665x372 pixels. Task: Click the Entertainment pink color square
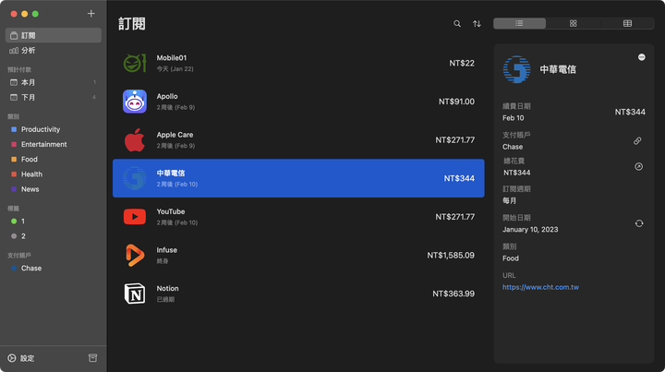tap(14, 145)
